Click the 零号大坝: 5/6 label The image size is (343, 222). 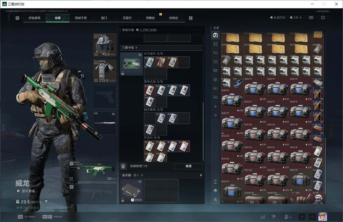153,82
